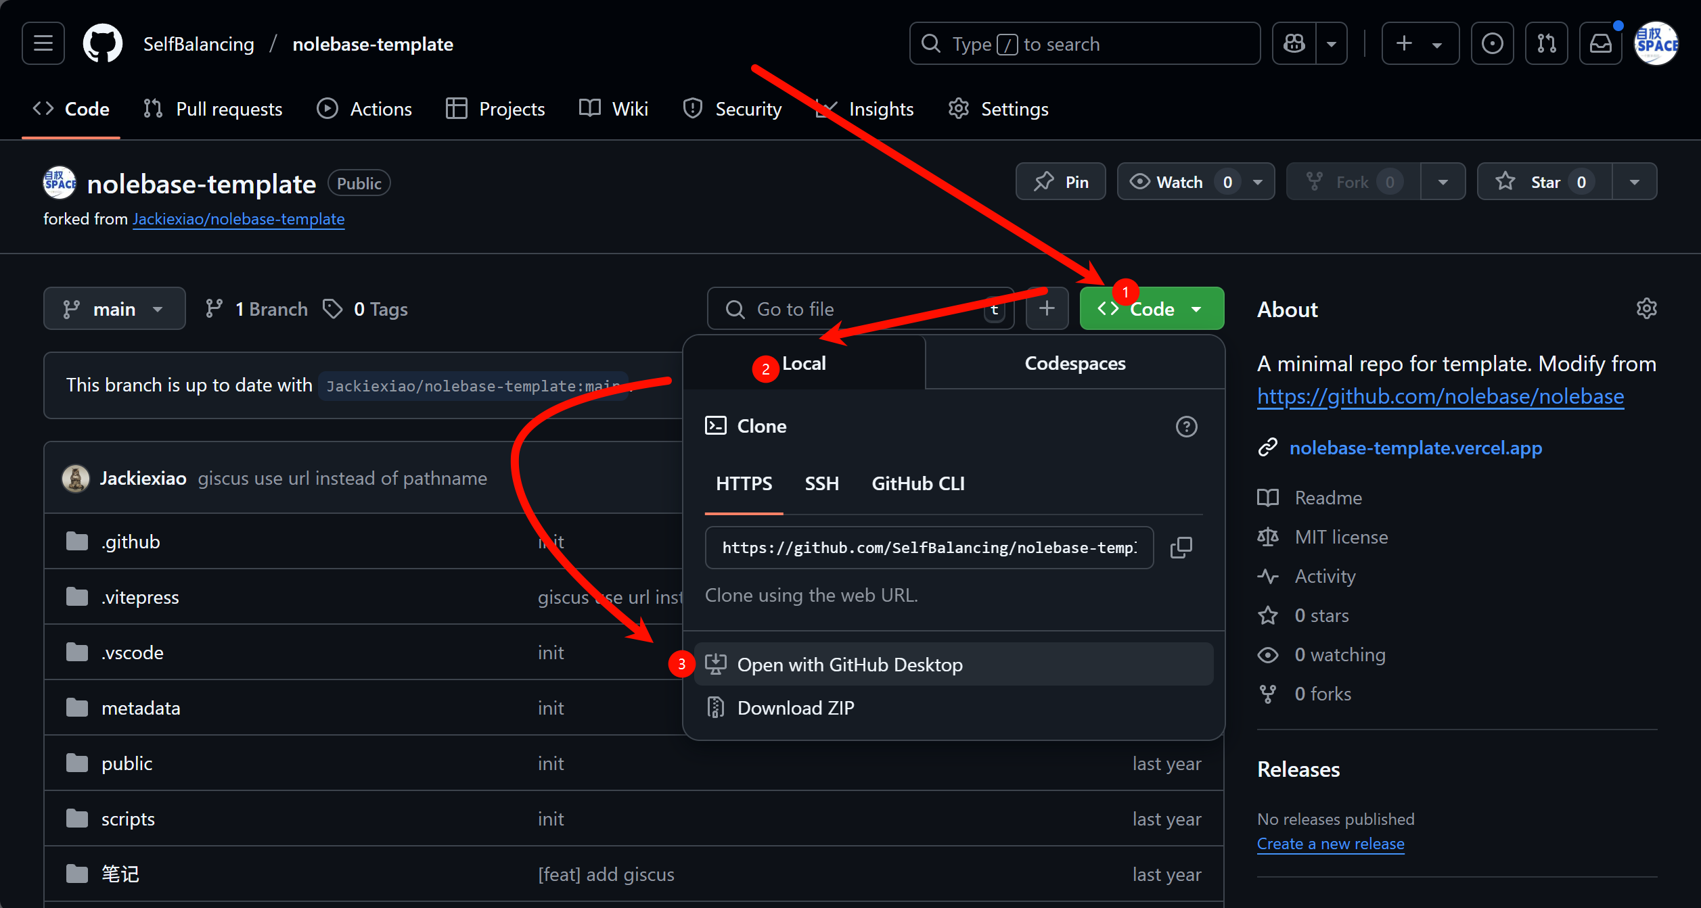
Task: Copy clone URL to clipboard
Action: pos(1181,548)
